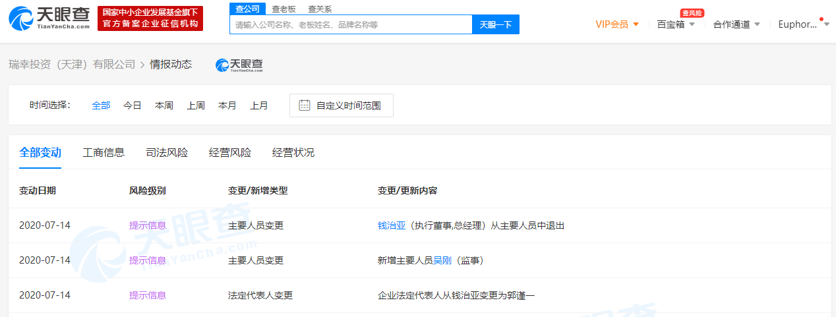Filter time selection to 今日
Viewport: 836px width, 317px height.
(x=133, y=105)
